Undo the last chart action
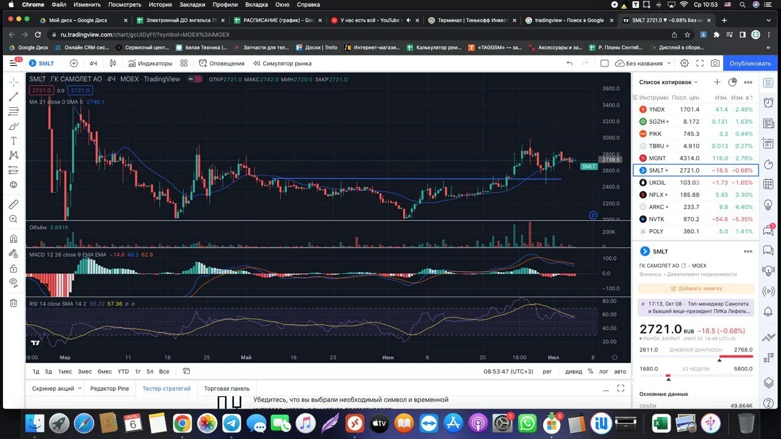Viewport: 781px width, 439px height. click(x=569, y=63)
